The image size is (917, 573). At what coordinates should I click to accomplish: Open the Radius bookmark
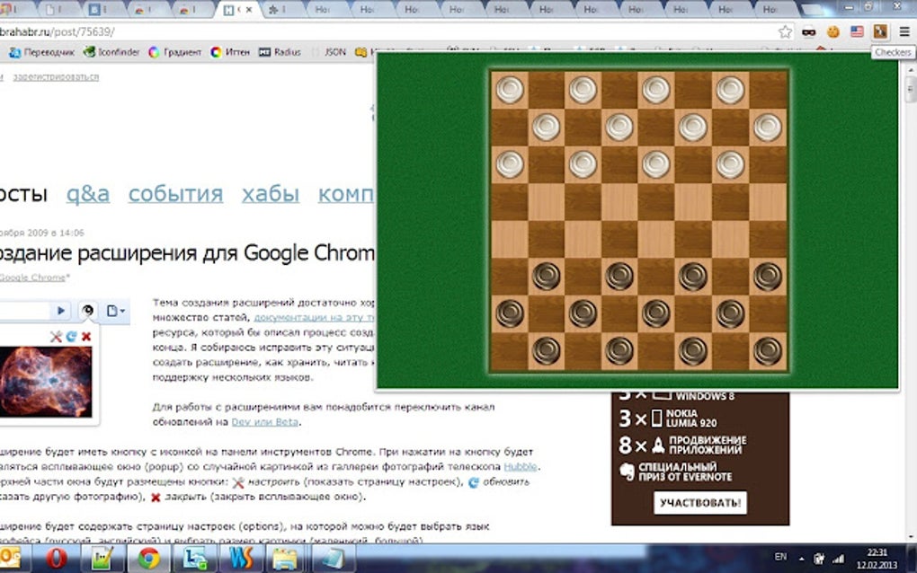pos(281,52)
